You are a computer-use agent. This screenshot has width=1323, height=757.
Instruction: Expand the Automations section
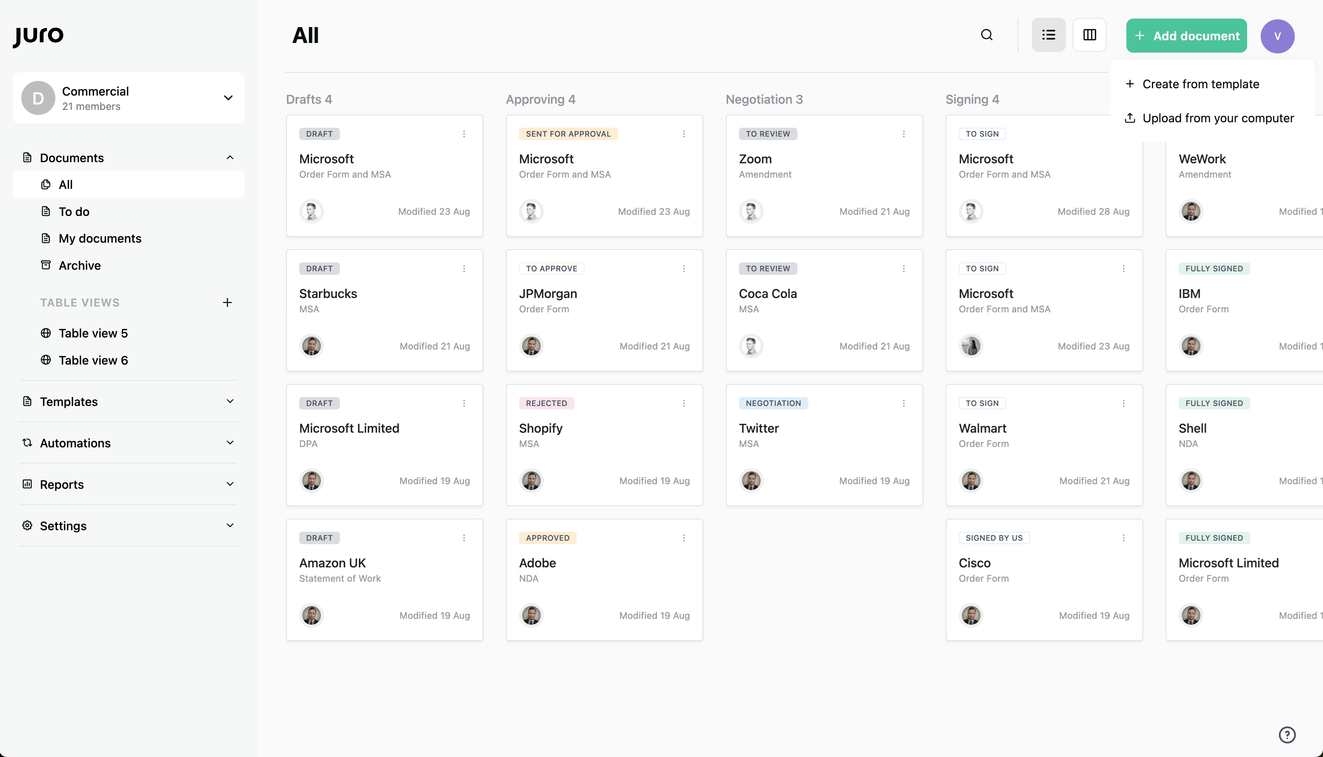pos(230,443)
